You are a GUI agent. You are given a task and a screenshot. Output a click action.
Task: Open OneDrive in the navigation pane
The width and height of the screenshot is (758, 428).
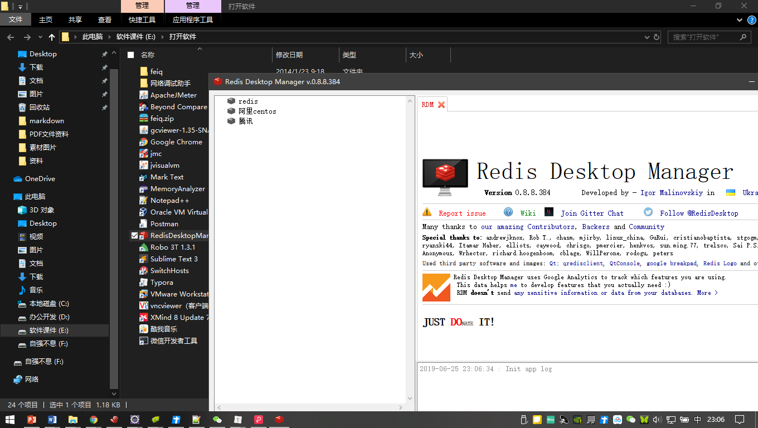pyautogui.click(x=40, y=179)
